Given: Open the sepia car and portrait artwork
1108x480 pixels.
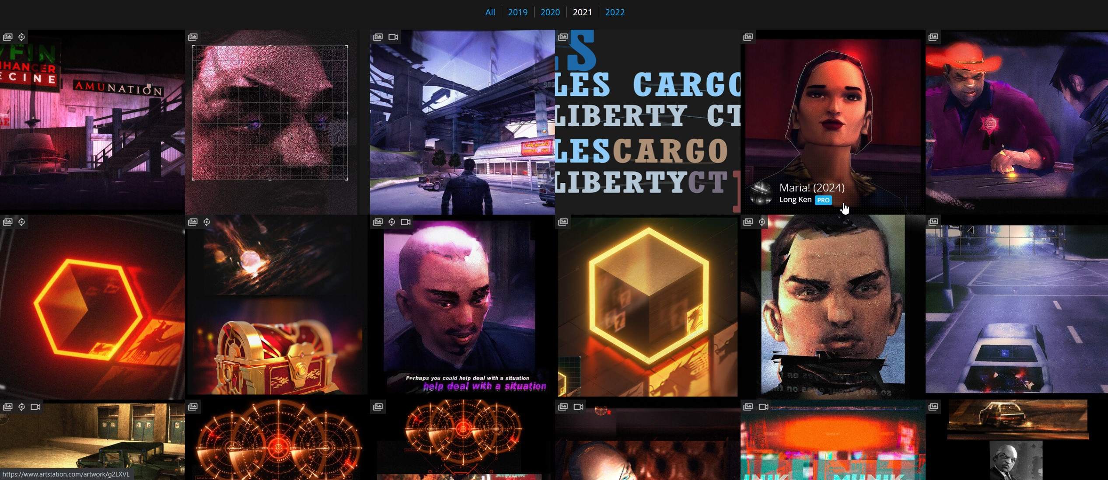Looking at the screenshot, I should coord(1017,440).
